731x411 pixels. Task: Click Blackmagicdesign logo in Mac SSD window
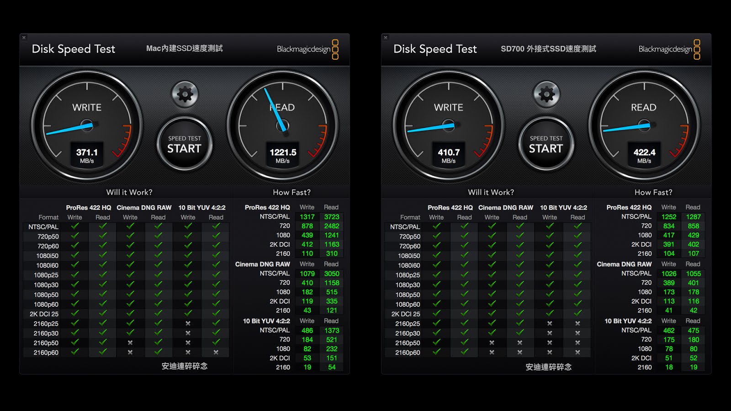pos(307,49)
